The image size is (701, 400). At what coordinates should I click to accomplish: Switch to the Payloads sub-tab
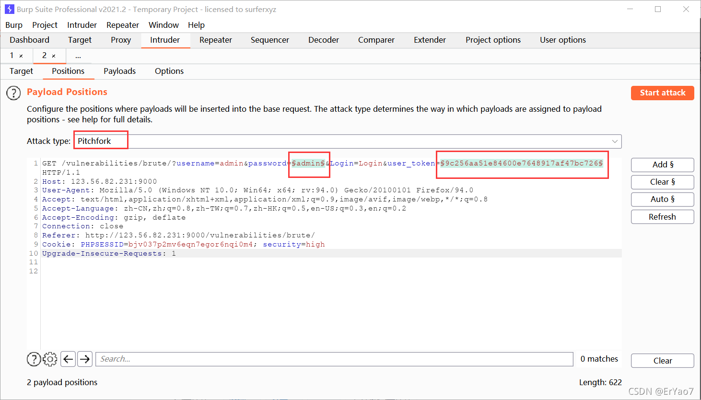(120, 71)
